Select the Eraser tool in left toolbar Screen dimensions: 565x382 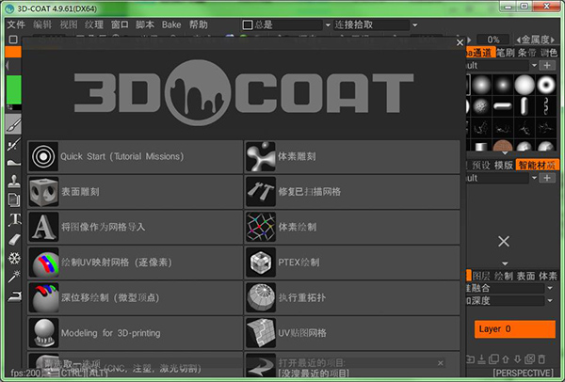click(x=14, y=239)
